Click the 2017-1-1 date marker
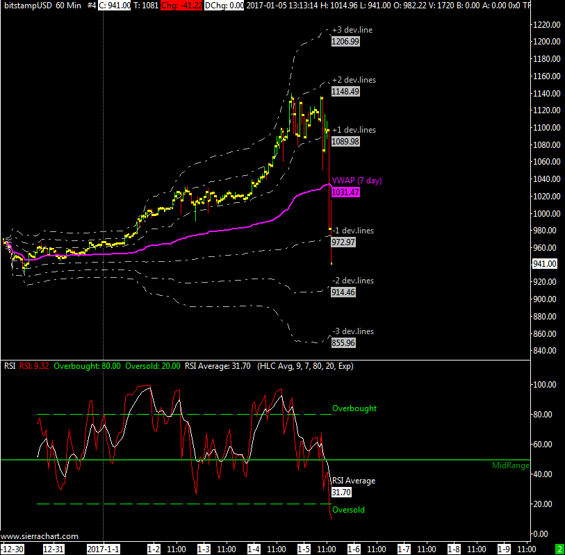The width and height of the screenshot is (565, 555). tap(103, 549)
